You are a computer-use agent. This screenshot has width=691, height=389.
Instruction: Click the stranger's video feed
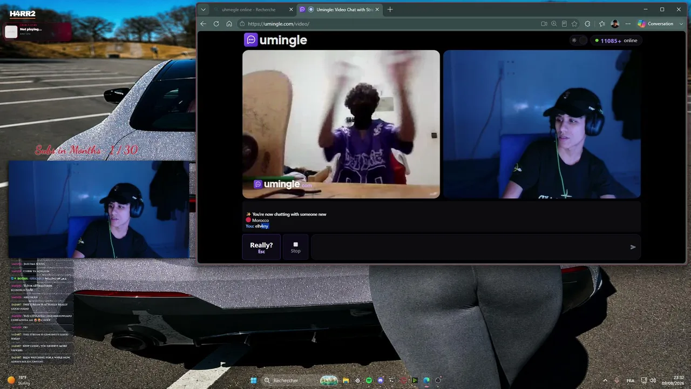point(341,124)
